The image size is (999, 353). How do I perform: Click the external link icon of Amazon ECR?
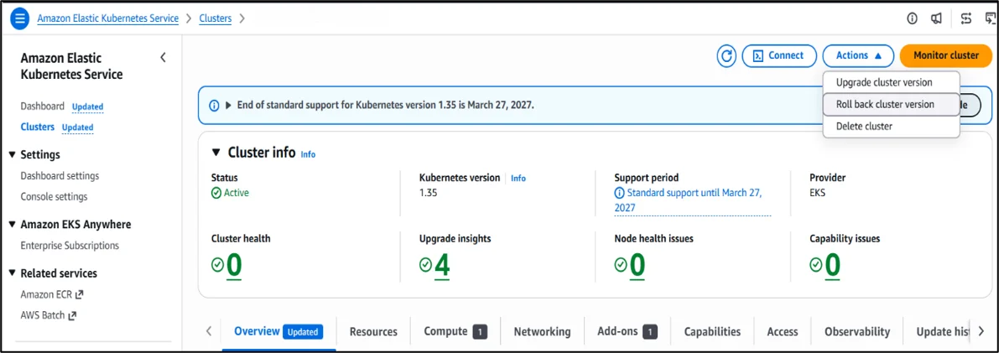click(80, 294)
